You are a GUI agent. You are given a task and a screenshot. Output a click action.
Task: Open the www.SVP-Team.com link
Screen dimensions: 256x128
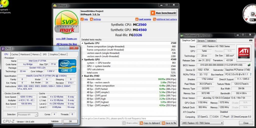click(x=66, y=39)
